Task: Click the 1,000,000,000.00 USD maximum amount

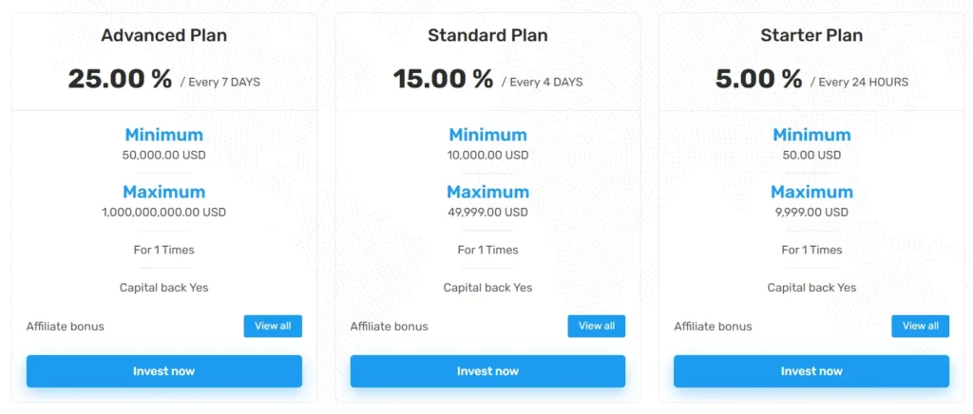Action: click(163, 212)
